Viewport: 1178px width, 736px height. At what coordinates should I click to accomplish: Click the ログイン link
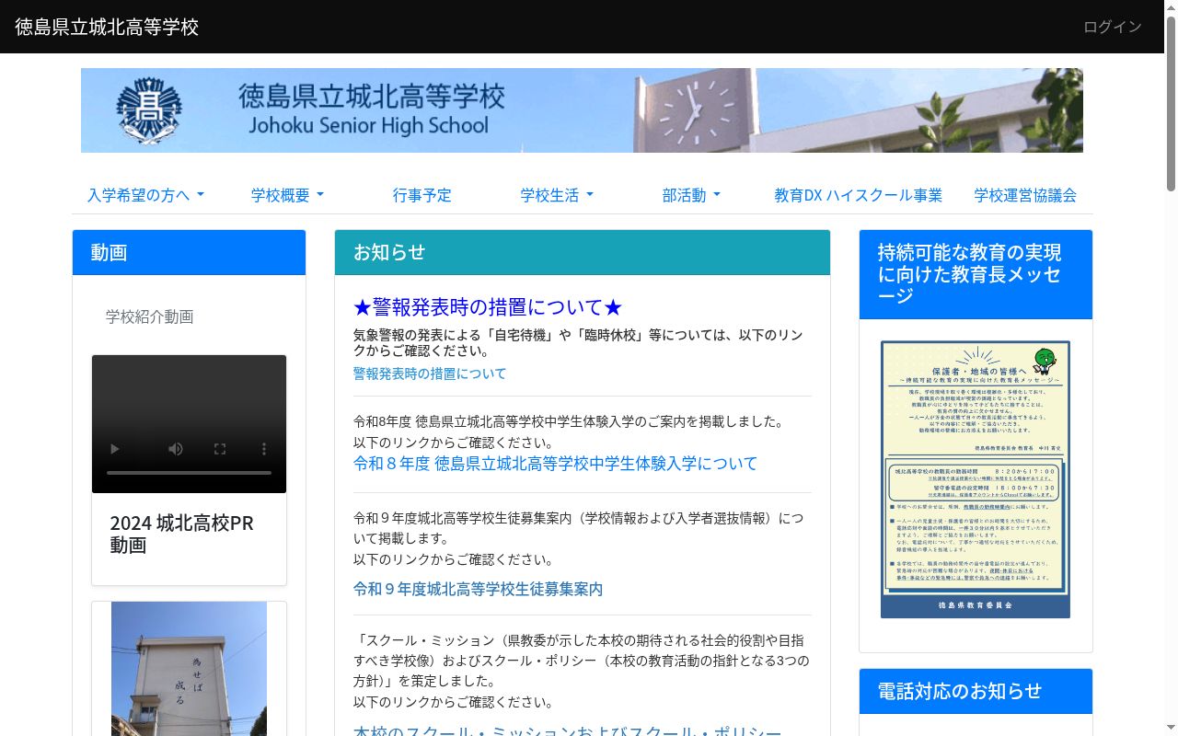pos(1113,27)
